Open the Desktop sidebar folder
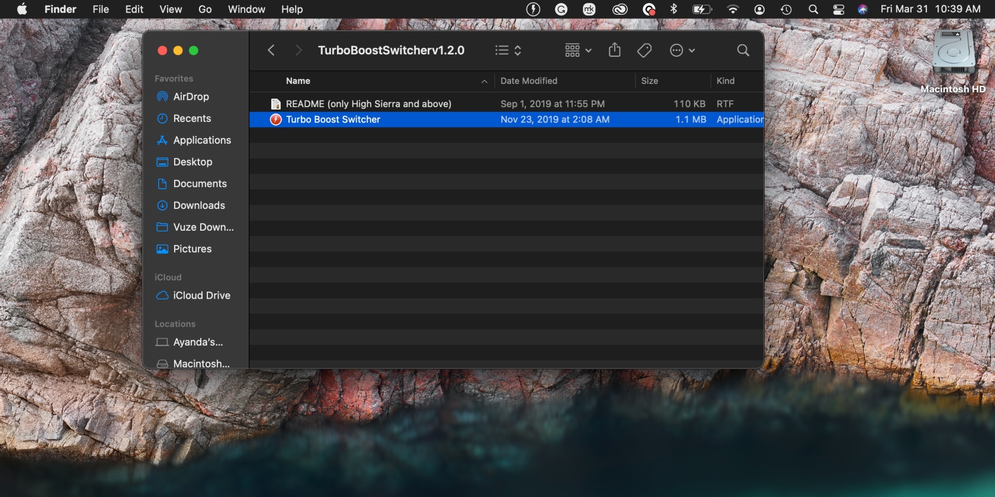Screen dimensions: 995x497 click(x=192, y=162)
